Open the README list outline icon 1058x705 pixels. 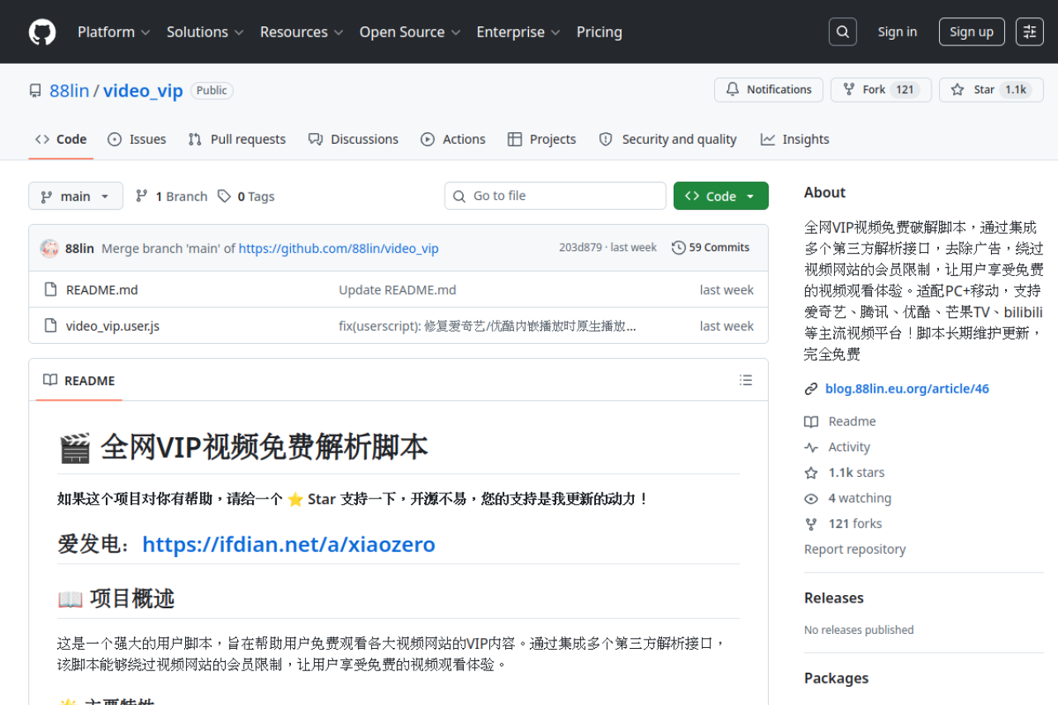pos(746,379)
